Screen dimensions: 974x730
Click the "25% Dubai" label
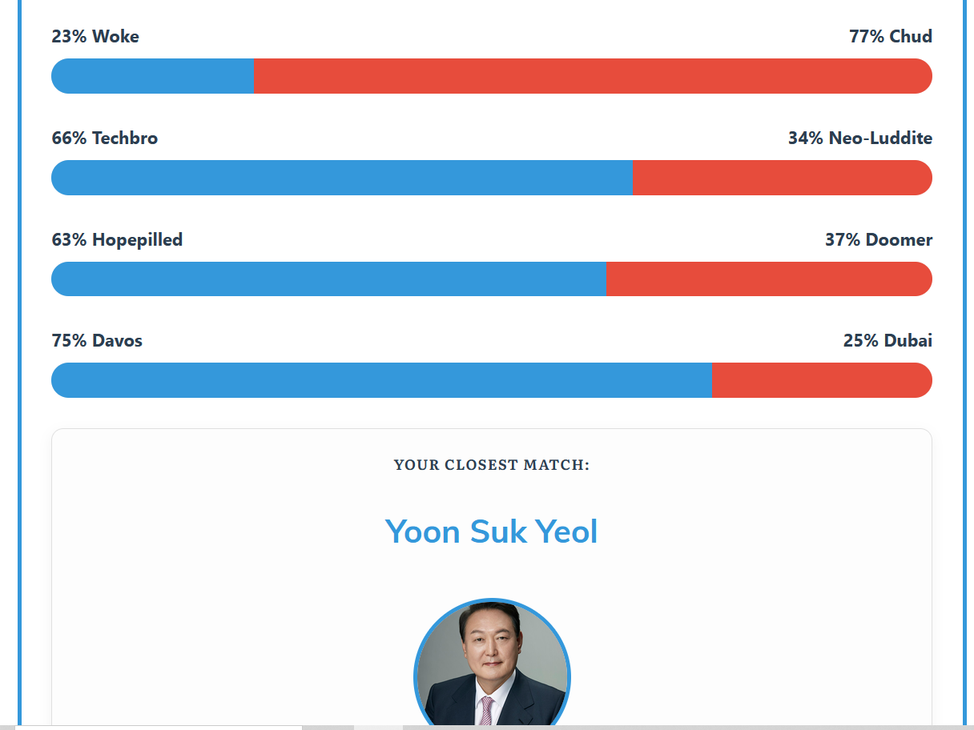(x=887, y=340)
